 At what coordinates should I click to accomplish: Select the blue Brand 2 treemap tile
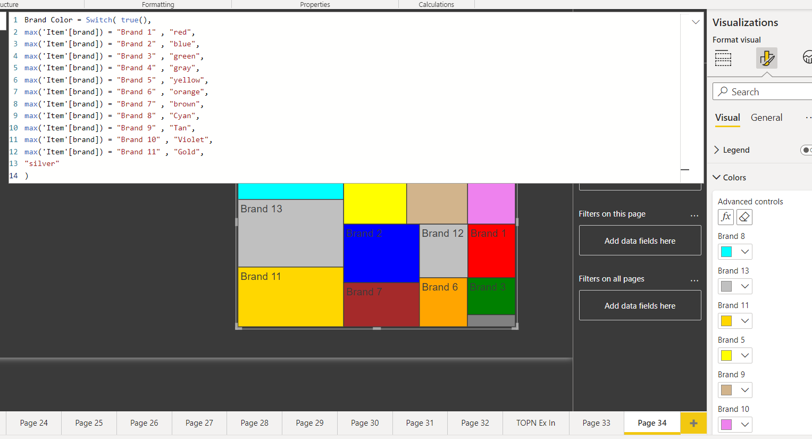381,253
